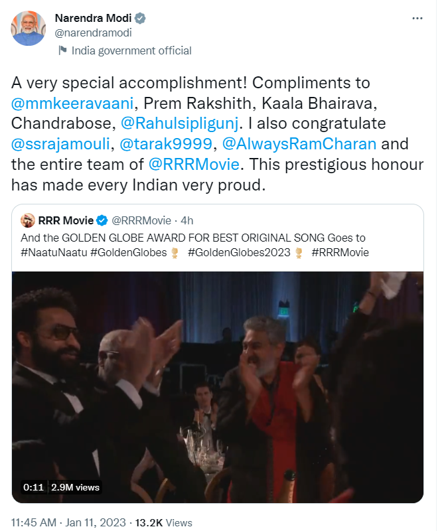Click the RRR Movie avatar in quoted tweet

click(29, 220)
